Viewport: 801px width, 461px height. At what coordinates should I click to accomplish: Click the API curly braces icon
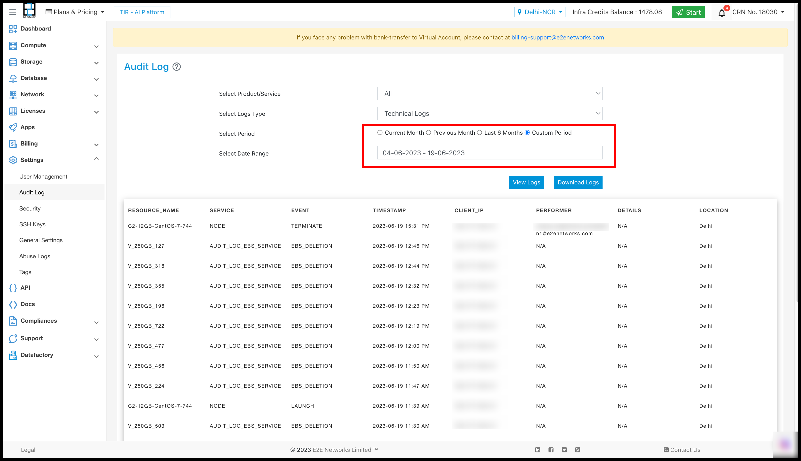click(x=13, y=288)
